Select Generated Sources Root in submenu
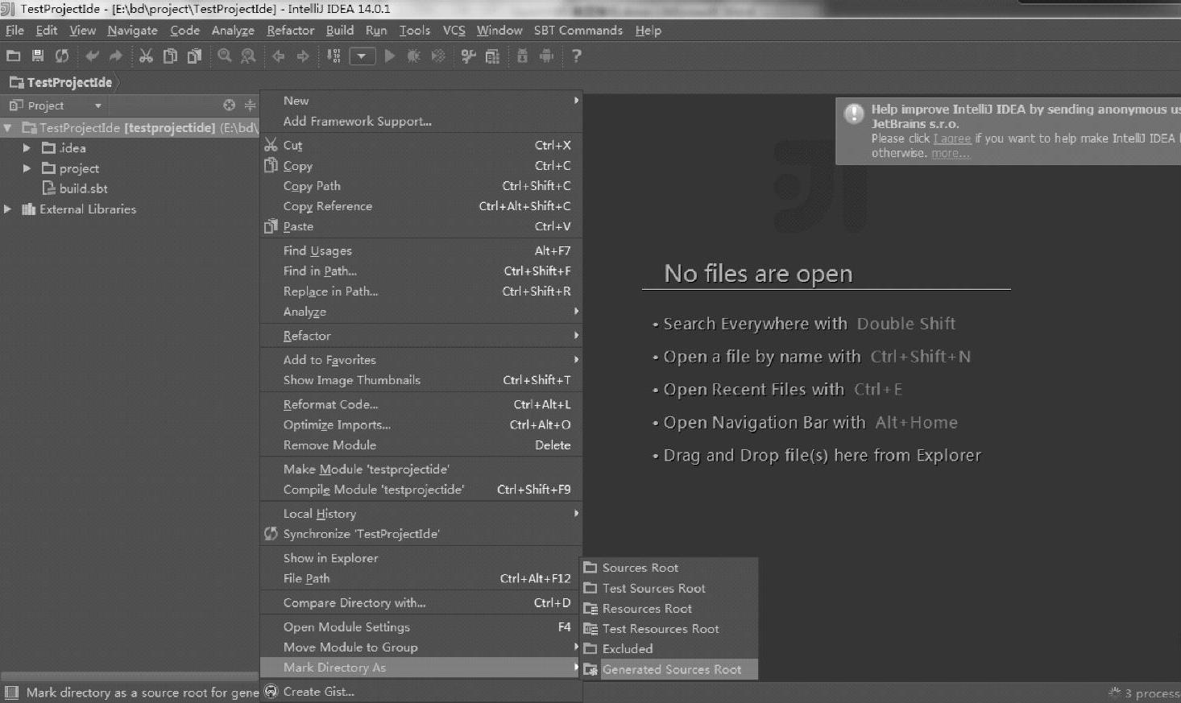This screenshot has height=703, width=1181. [671, 669]
